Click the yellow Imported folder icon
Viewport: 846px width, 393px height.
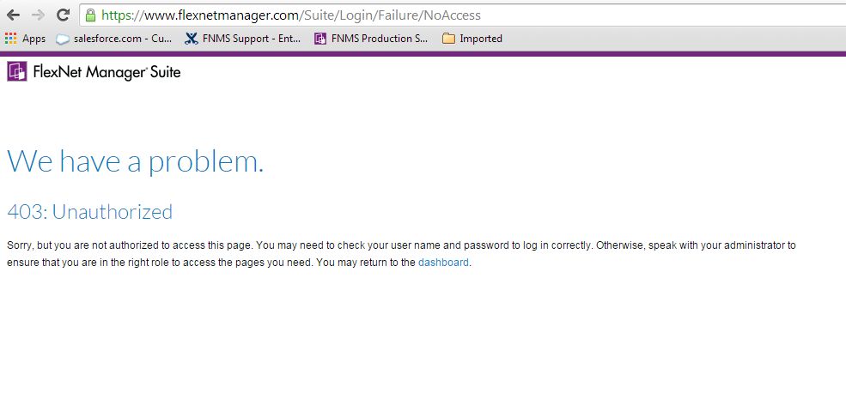pos(448,39)
